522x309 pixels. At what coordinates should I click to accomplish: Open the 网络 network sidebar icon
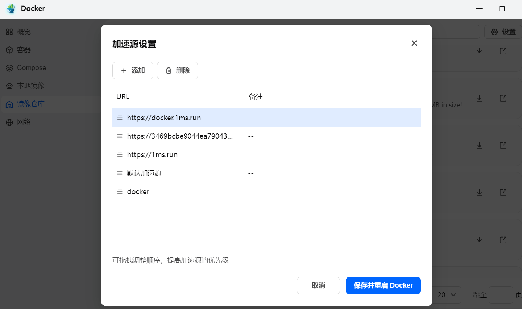click(x=9, y=122)
